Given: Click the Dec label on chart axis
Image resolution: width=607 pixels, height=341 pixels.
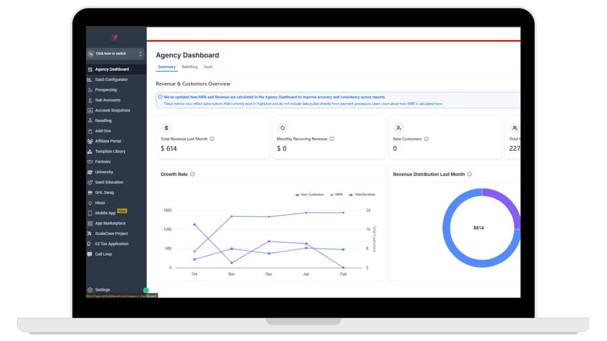Looking at the screenshot, I should point(269,274).
